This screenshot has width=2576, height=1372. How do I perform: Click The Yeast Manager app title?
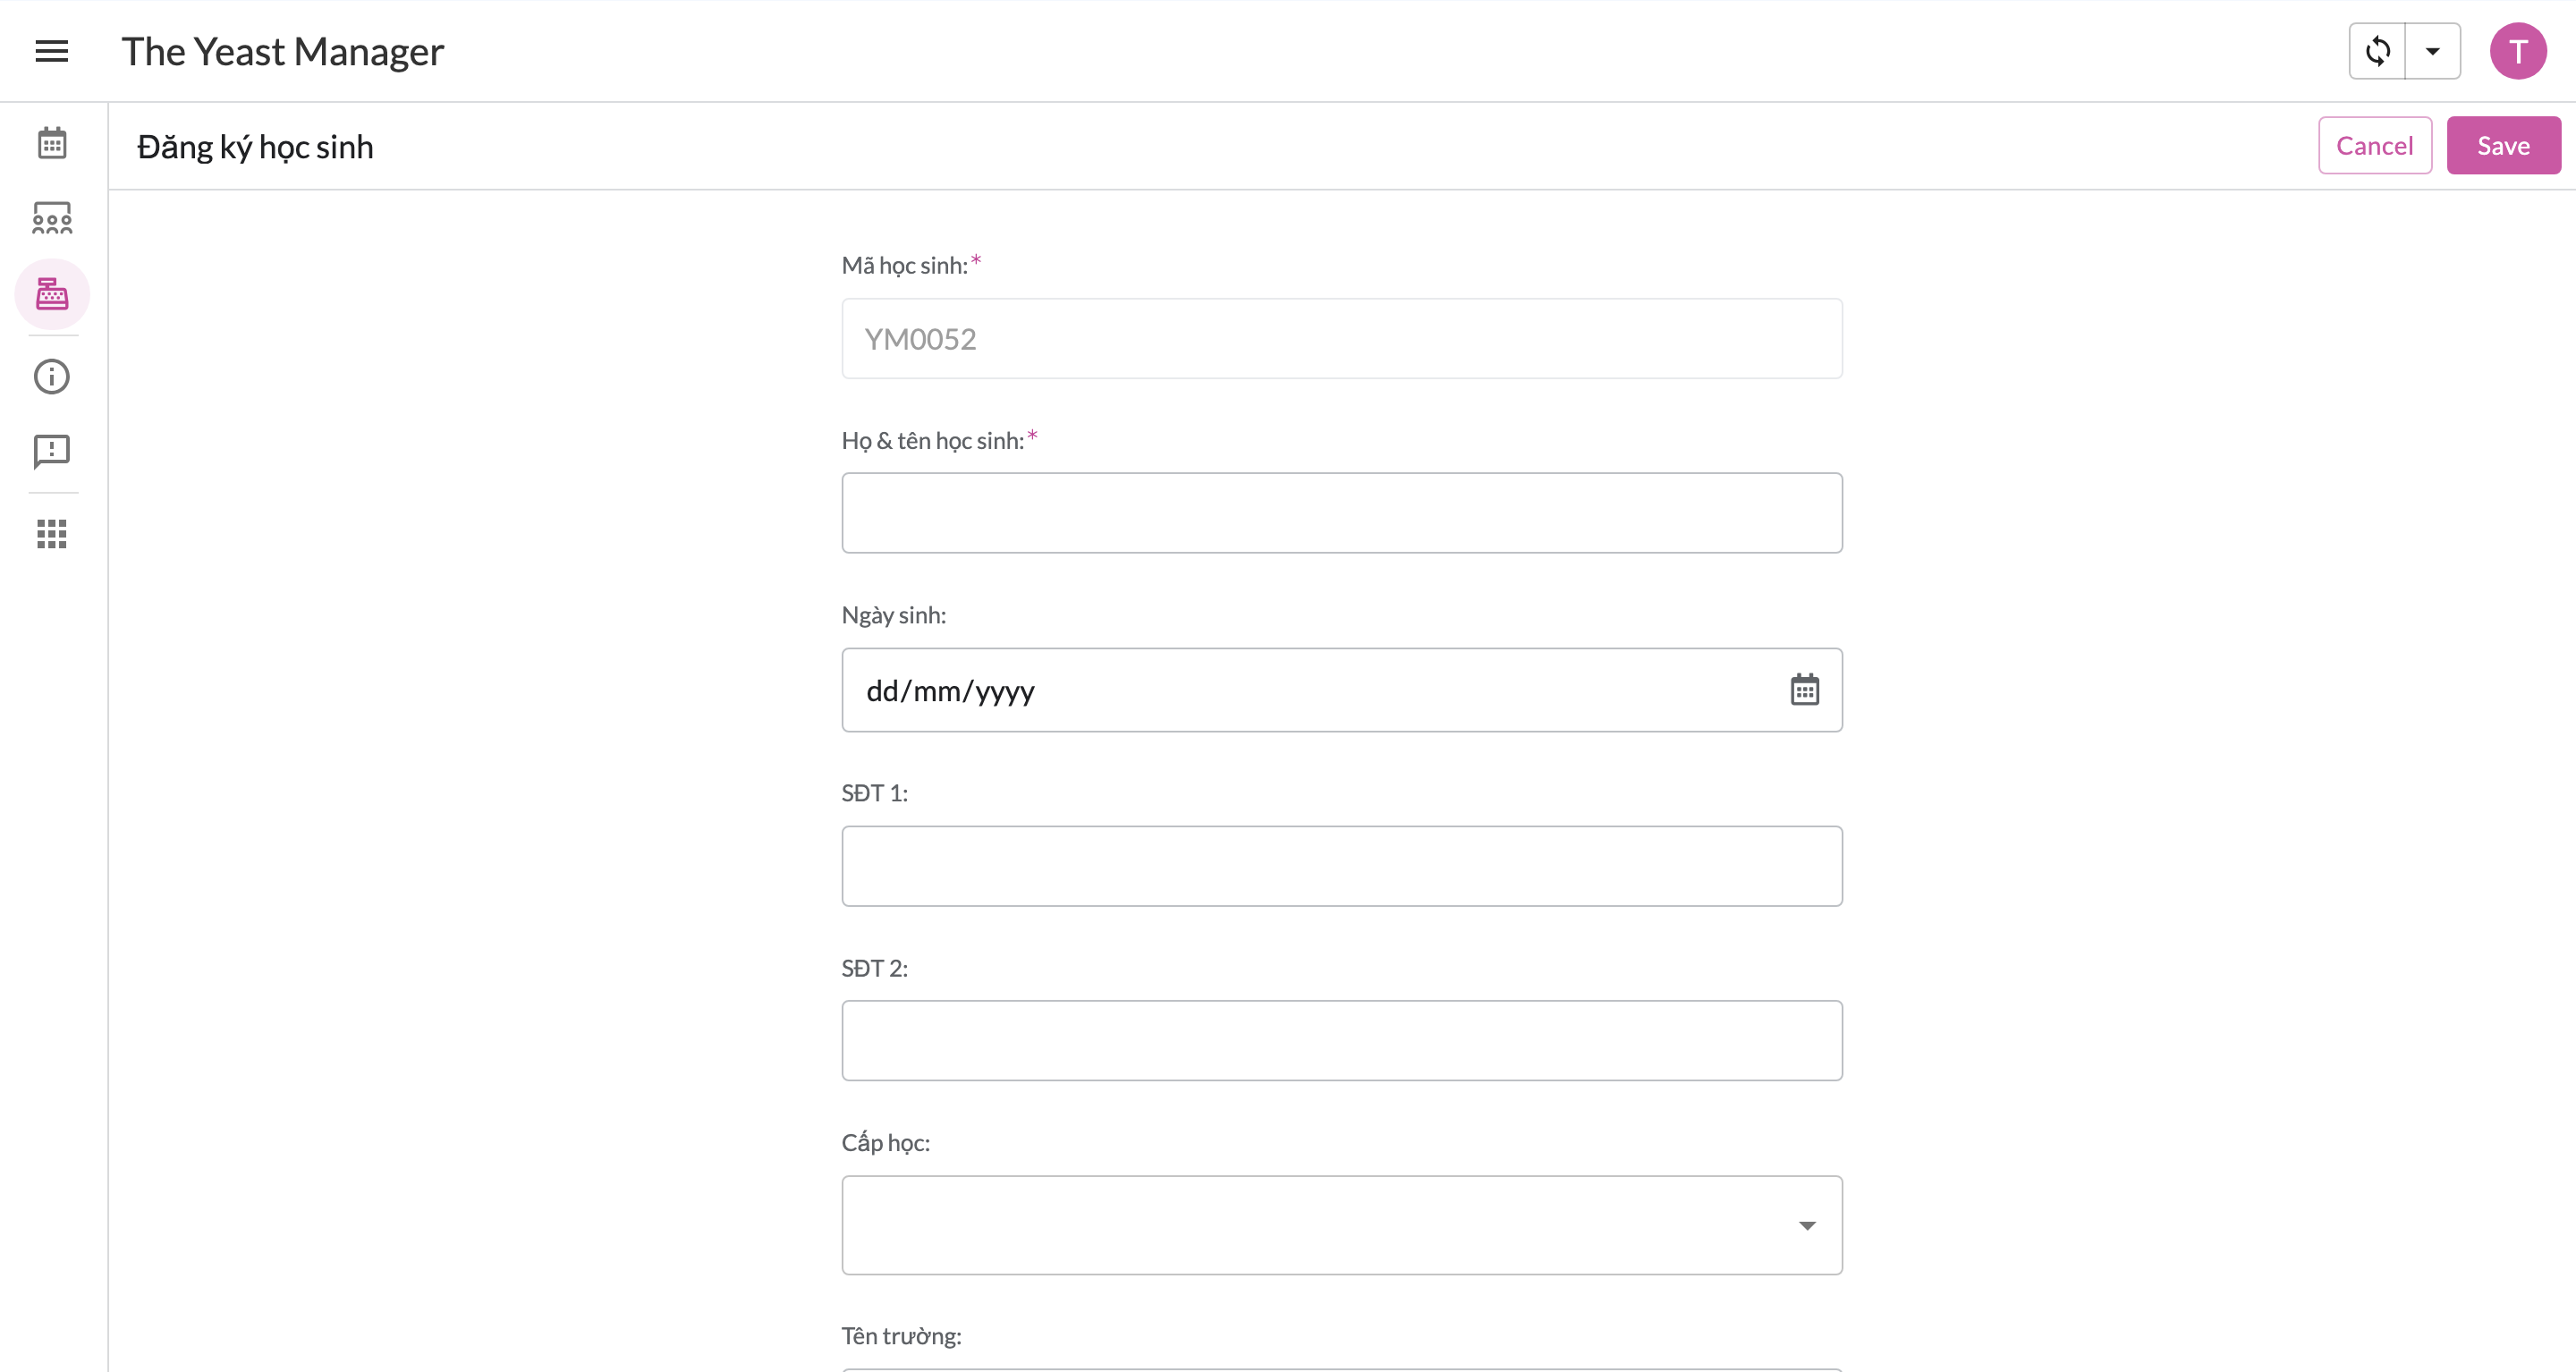(x=283, y=51)
